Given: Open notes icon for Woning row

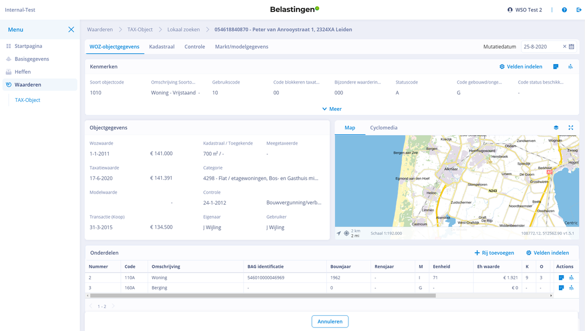Looking at the screenshot, I should [561, 278].
